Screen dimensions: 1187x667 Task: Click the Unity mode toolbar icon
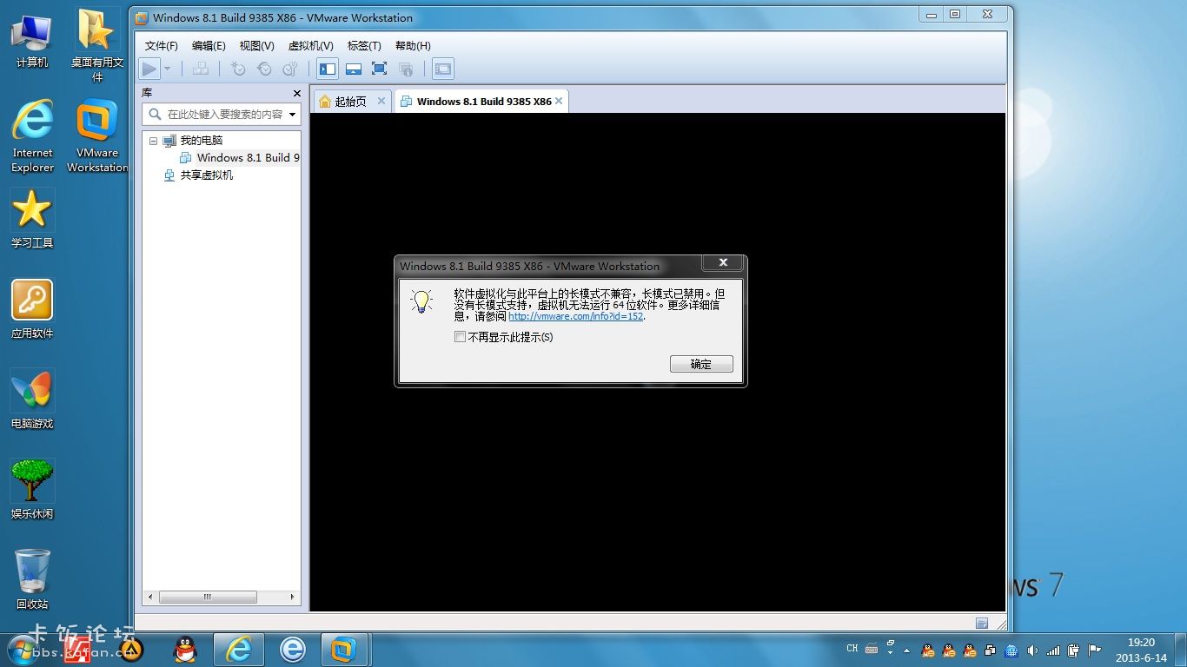(405, 69)
